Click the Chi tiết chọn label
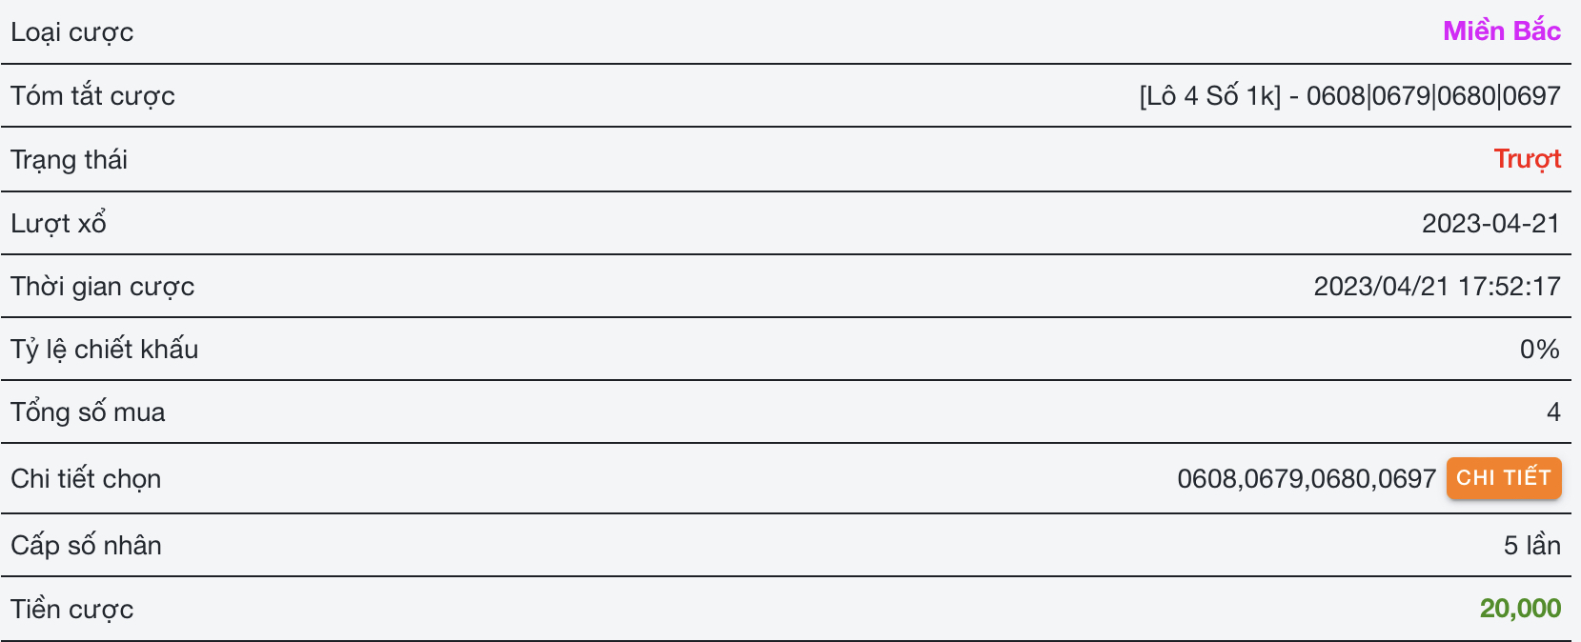 (x=86, y=479)
